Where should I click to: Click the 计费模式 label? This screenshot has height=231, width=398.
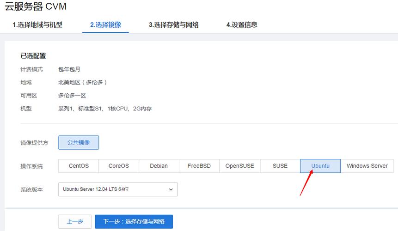(31, 69)
